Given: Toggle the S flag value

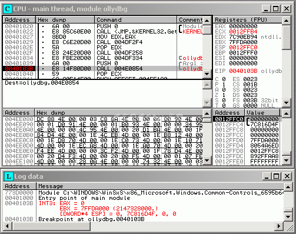Looking at the screenshot, I should tap(224, 101).
